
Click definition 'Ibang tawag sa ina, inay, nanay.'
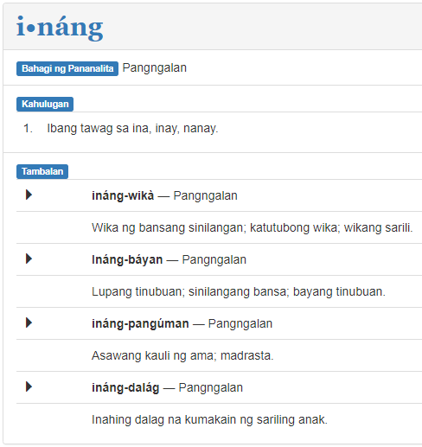click(132, 128)
